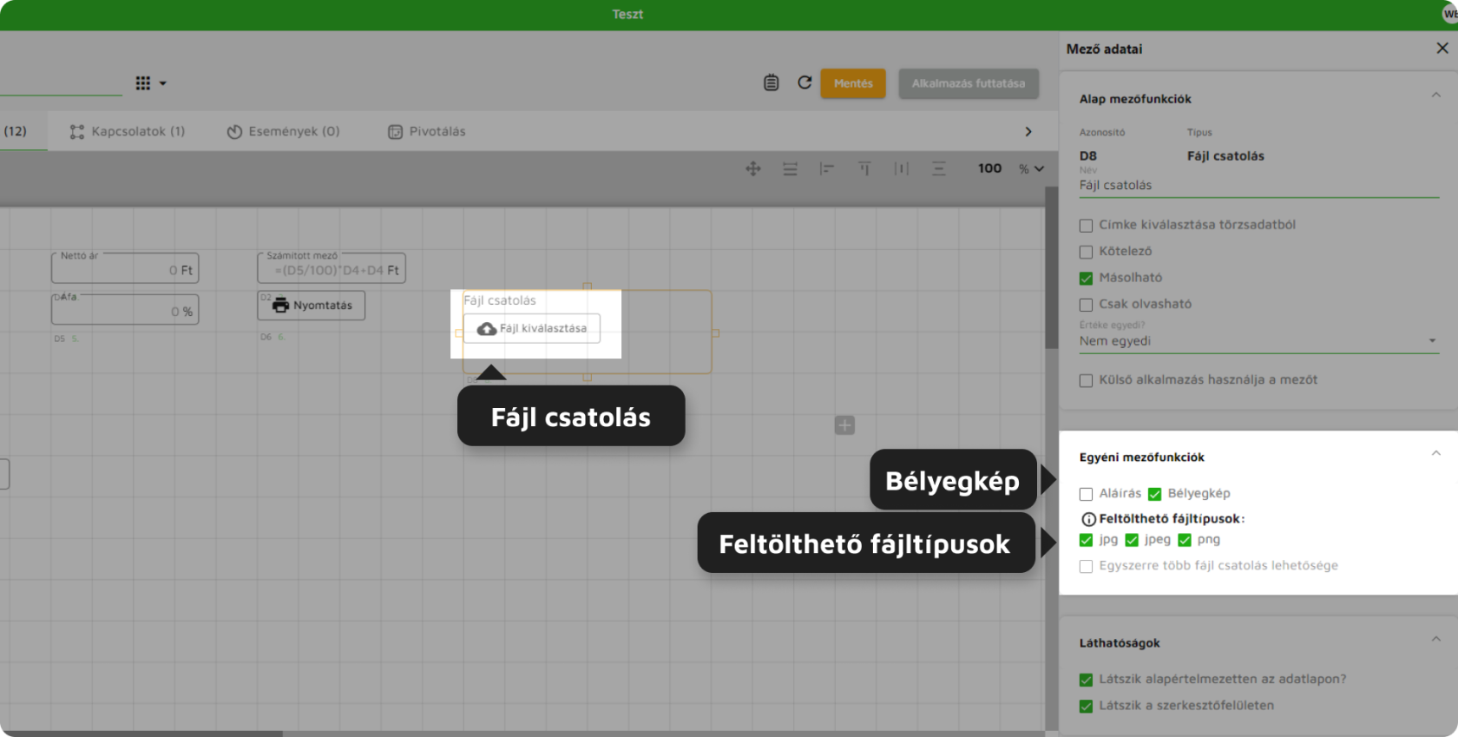The height and width of the screenshot is (737, 1458).
Task: Click the clipboard notes icon
Action: pyautogui.click(x=771, y=82)
